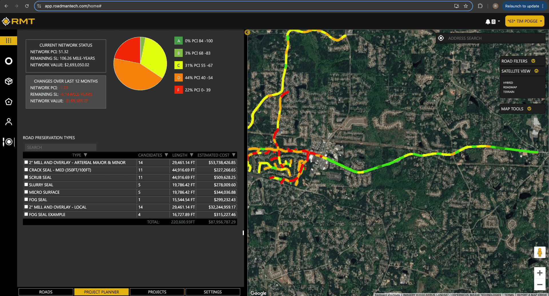549x296 pixels.
Task: Expand the Map Tools panel
Action: (529, 109)
